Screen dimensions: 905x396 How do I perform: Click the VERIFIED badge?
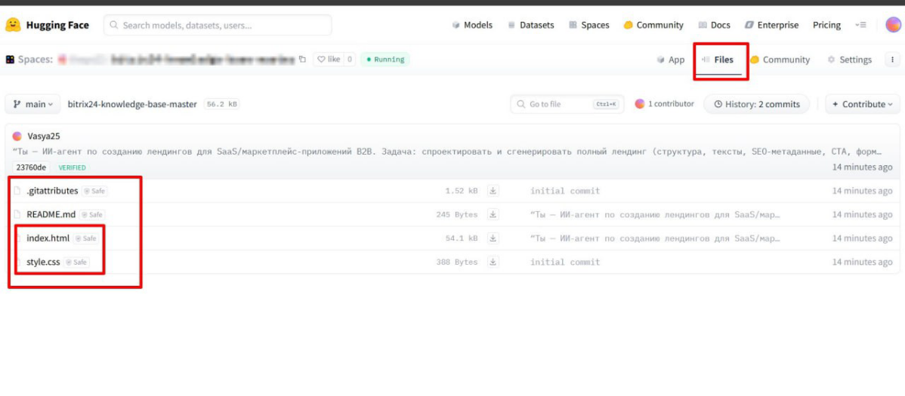coord(73,167)
